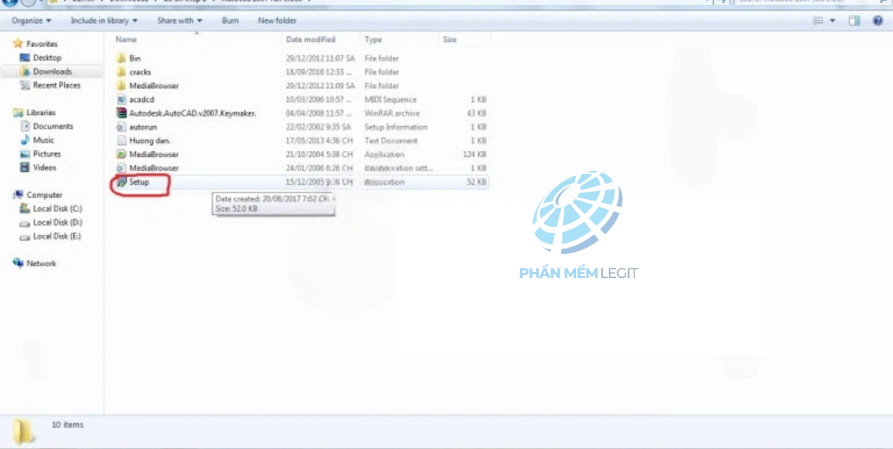Click the Burn toolbar button
893x449 pixels.
(x=231, y=21)
